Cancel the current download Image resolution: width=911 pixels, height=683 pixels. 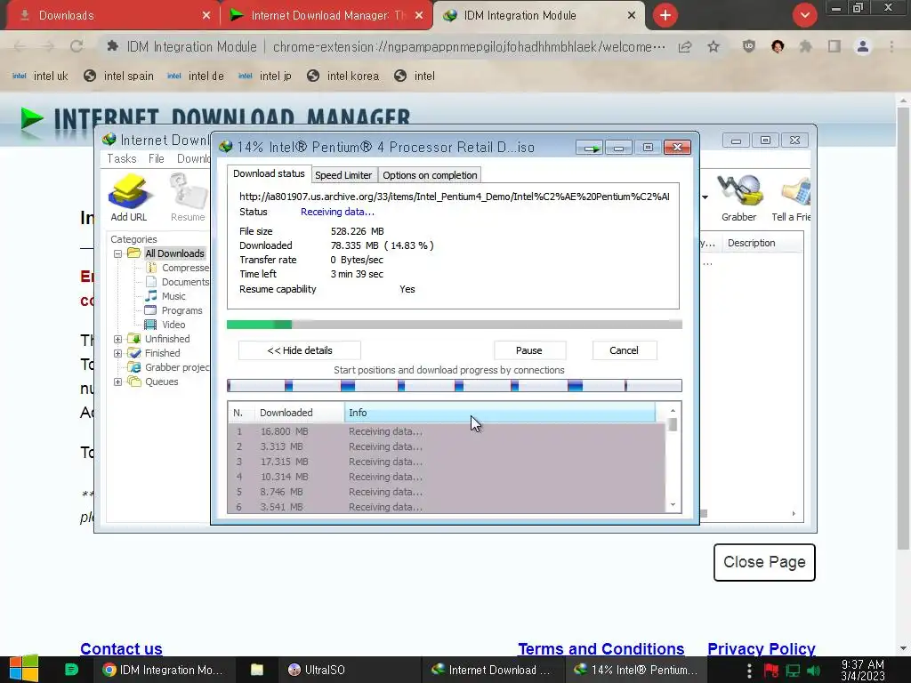624,350
